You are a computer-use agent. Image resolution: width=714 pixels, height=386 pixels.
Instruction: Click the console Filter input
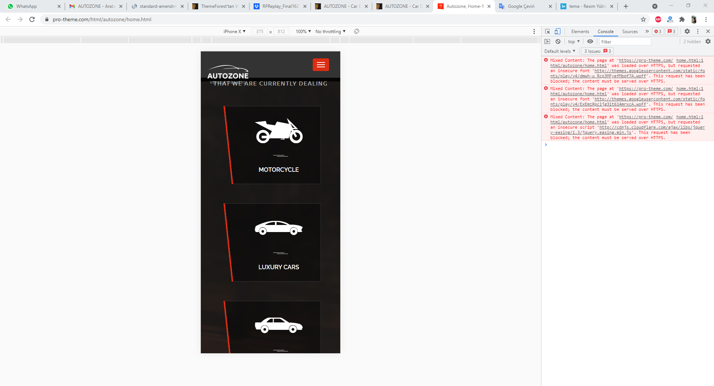(x=625, y=42)
